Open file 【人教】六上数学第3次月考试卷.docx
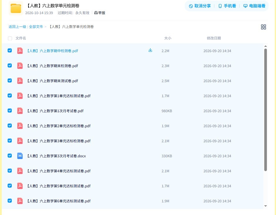 click(56, 156)
